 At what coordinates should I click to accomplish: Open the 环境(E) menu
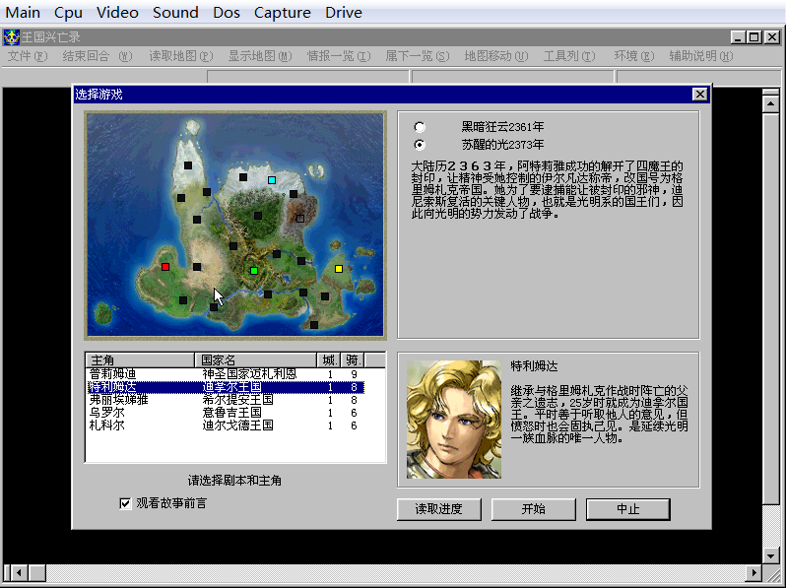[634, 56]
